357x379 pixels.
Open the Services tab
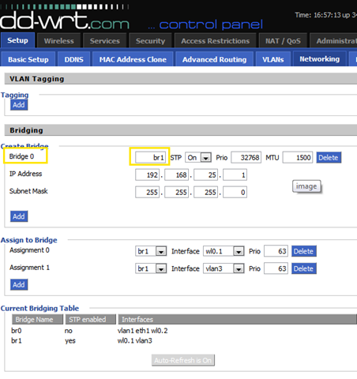click(x=105, y=41)
